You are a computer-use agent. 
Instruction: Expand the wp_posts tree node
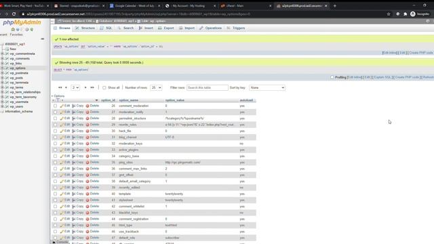click(2, 78)
